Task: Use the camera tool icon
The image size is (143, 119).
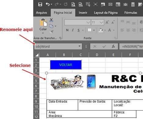Action: click(x=125, y=5)
